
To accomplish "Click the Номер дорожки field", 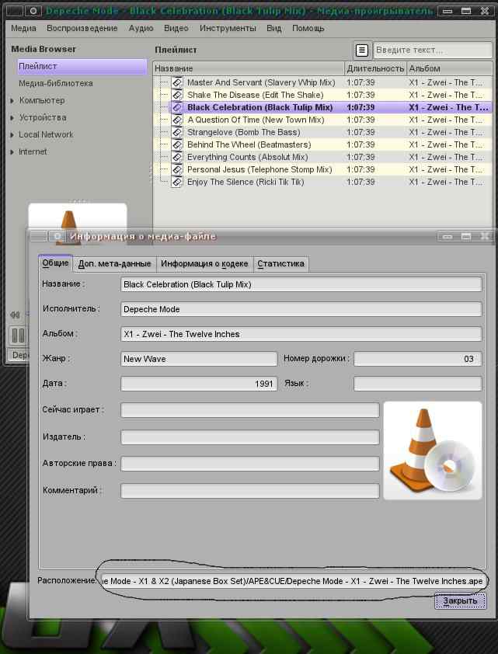I will coord(417,359).
